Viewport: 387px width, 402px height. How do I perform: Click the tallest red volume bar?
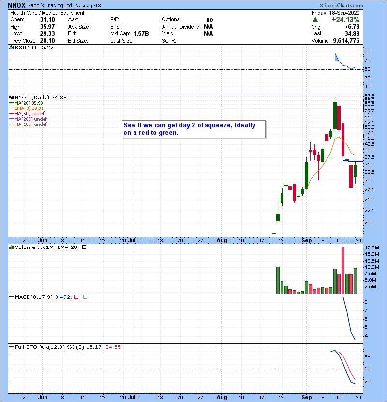click(343, 270)
